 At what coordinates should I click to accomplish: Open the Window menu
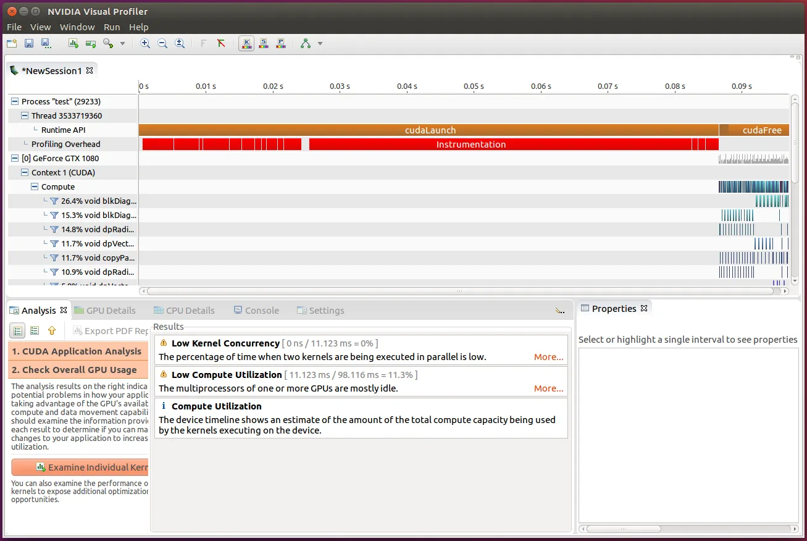coord(77,27)
